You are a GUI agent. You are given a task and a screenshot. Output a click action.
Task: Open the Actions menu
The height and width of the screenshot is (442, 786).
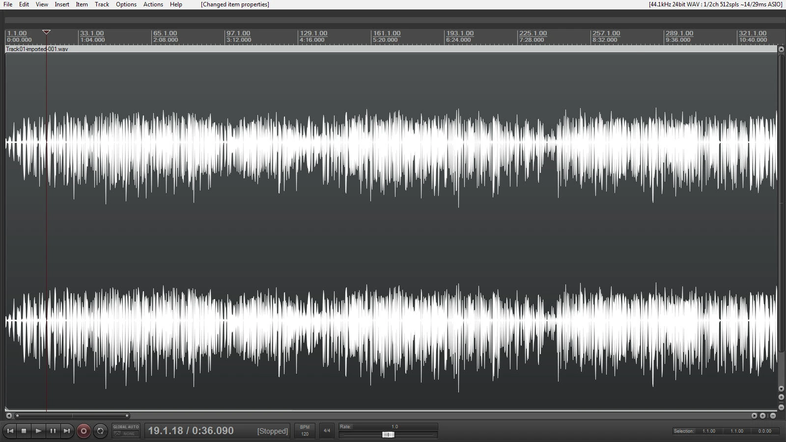coord(153,4)
